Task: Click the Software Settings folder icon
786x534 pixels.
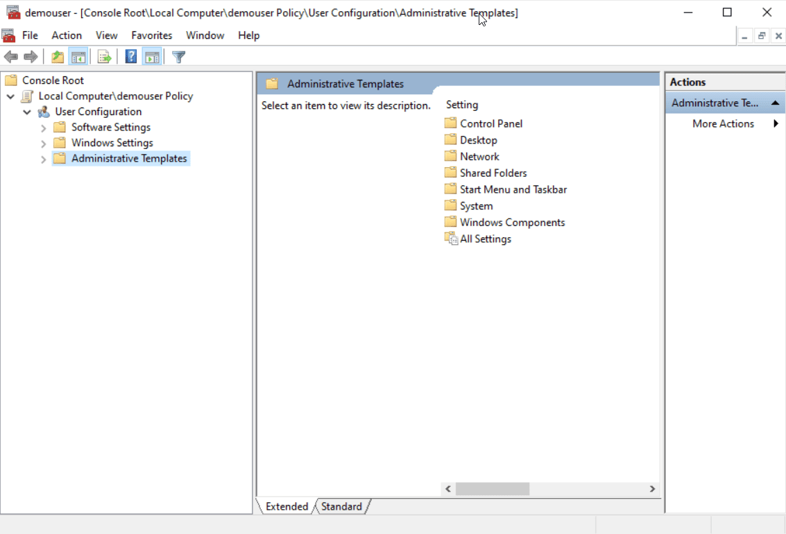Action: 60,127
